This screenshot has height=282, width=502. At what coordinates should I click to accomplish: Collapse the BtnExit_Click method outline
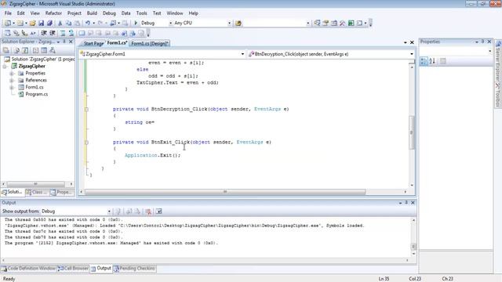tap(86, 143)
